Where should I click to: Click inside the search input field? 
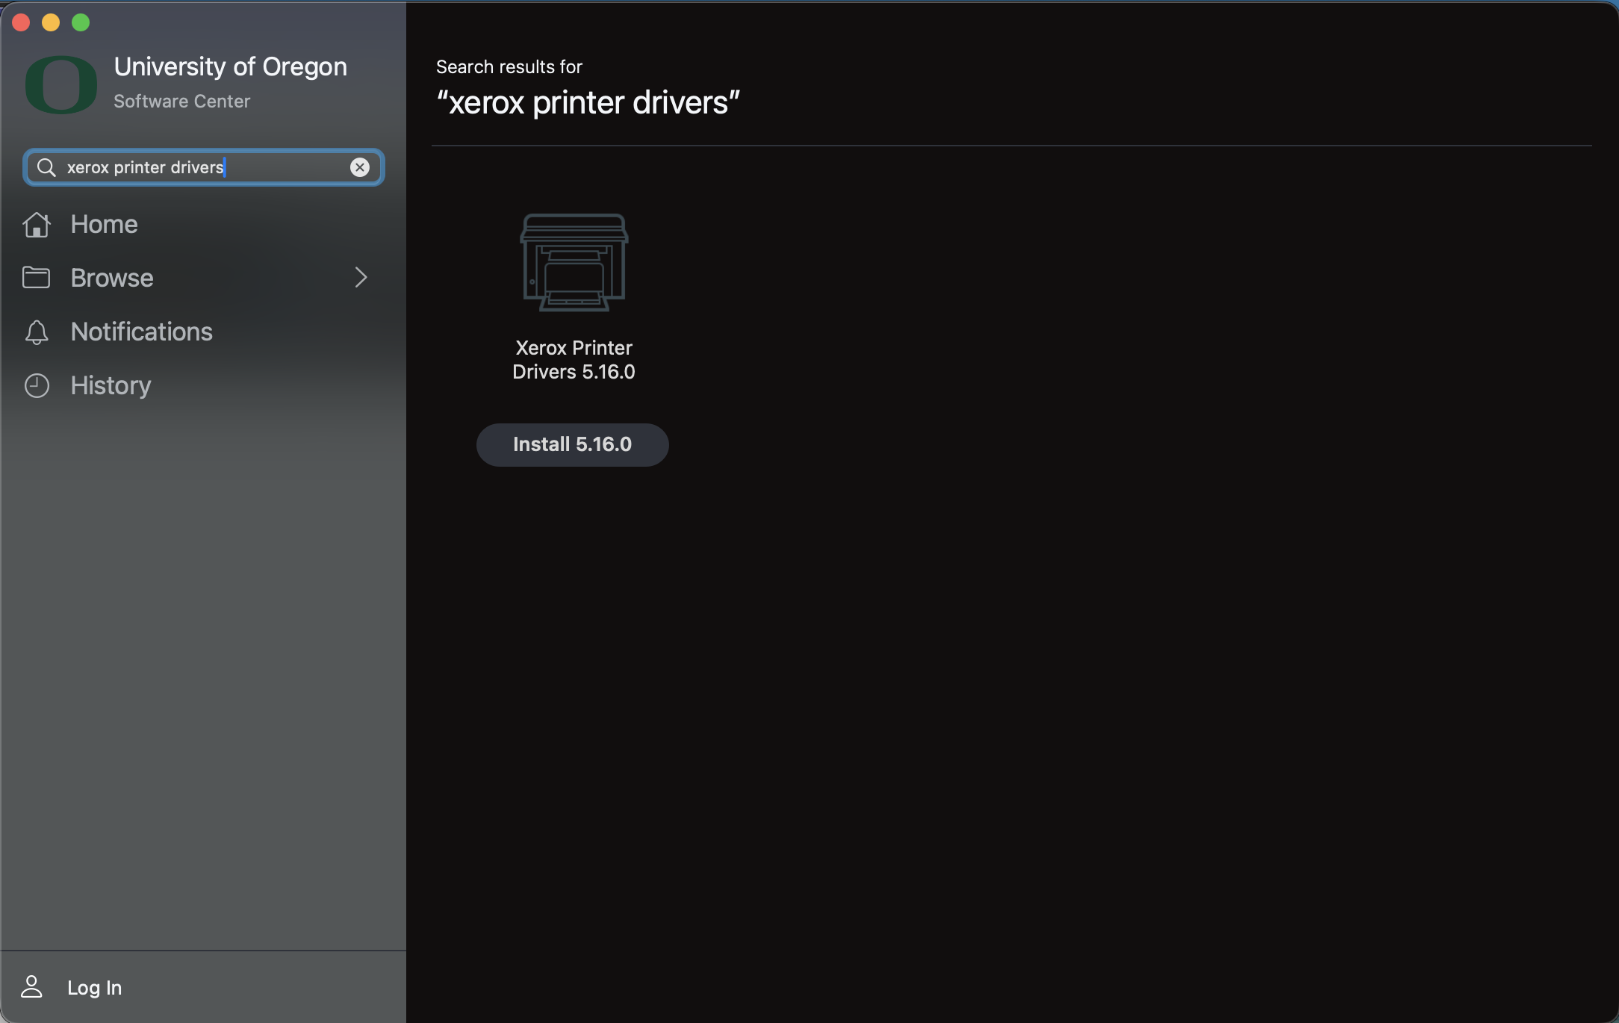(x=202, y=167)
